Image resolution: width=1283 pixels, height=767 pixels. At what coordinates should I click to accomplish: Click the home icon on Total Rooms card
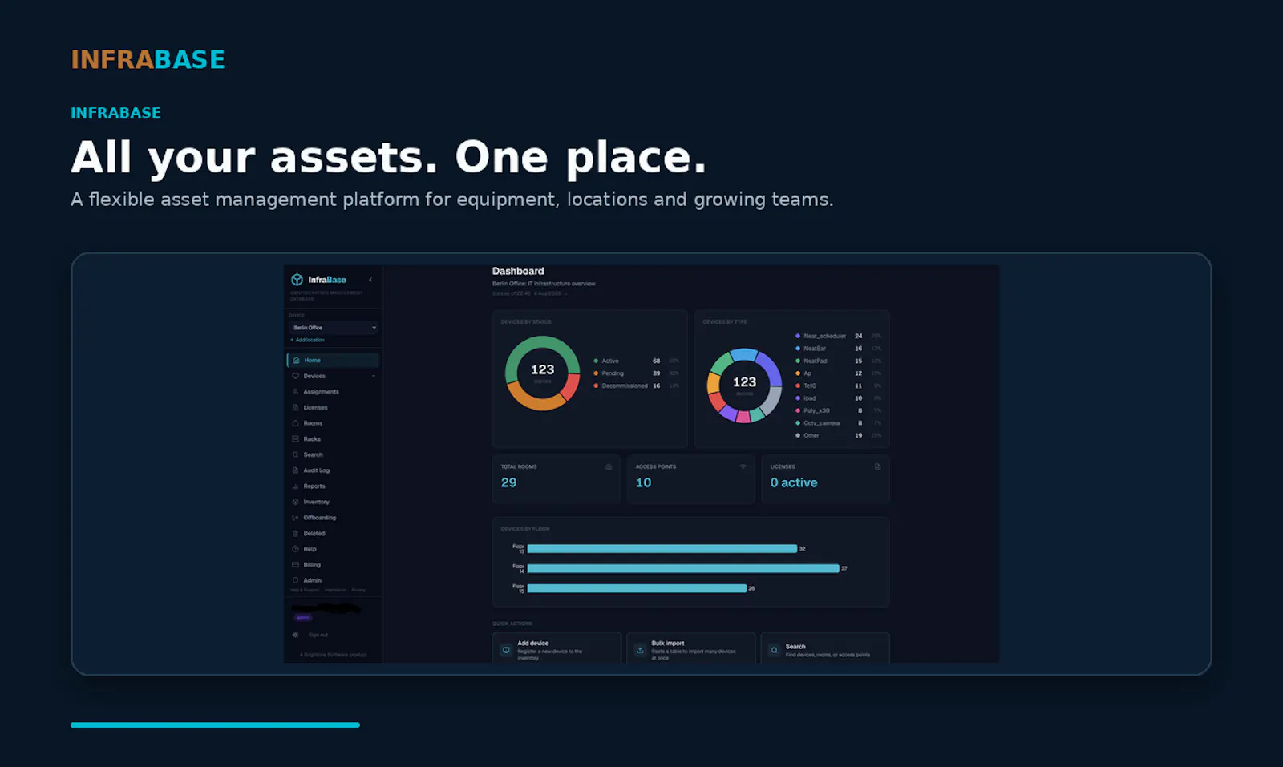(x=609, y=467)
